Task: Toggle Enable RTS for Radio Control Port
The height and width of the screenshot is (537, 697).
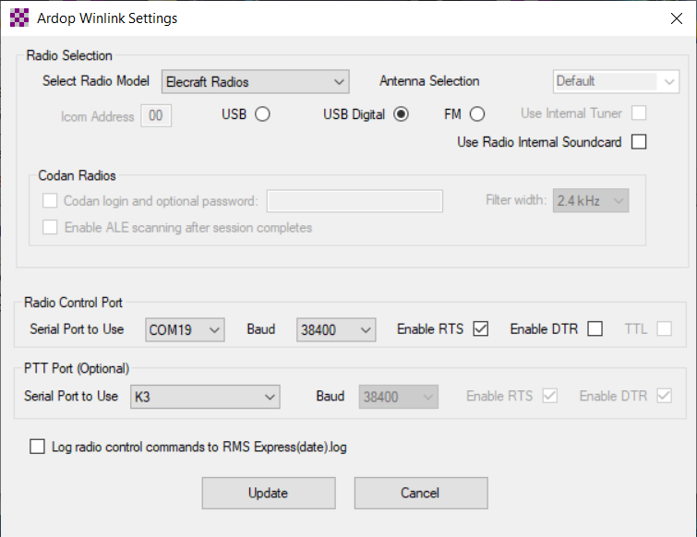Action: [x=480, y=329]
